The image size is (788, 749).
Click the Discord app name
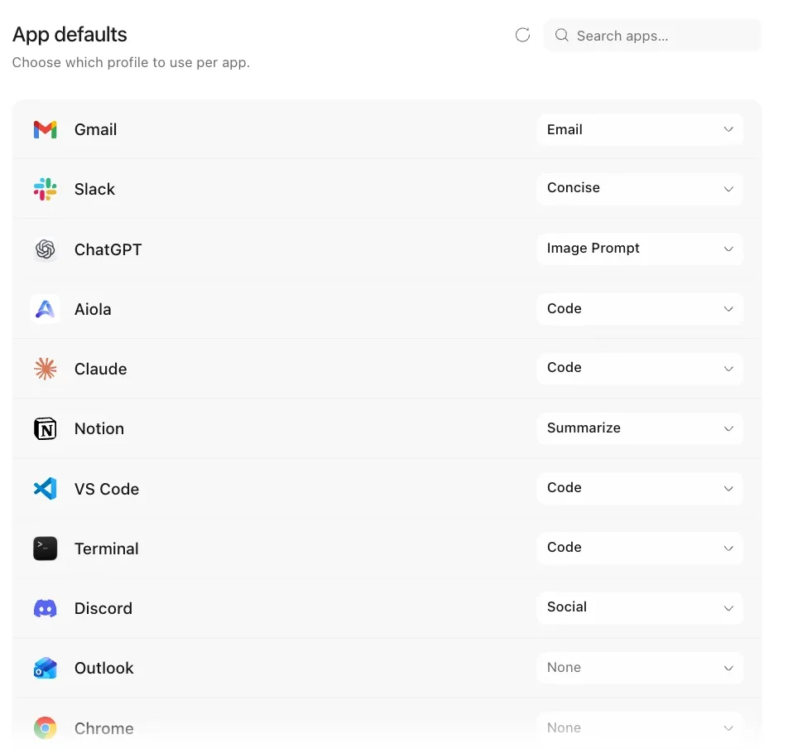(103, 609)
